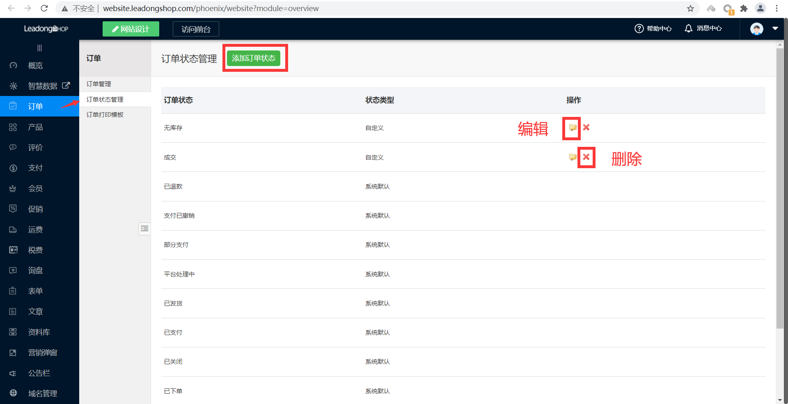Bookmark this page with star icon
This screenshot has height=404, width=788.
coord(690,8)
